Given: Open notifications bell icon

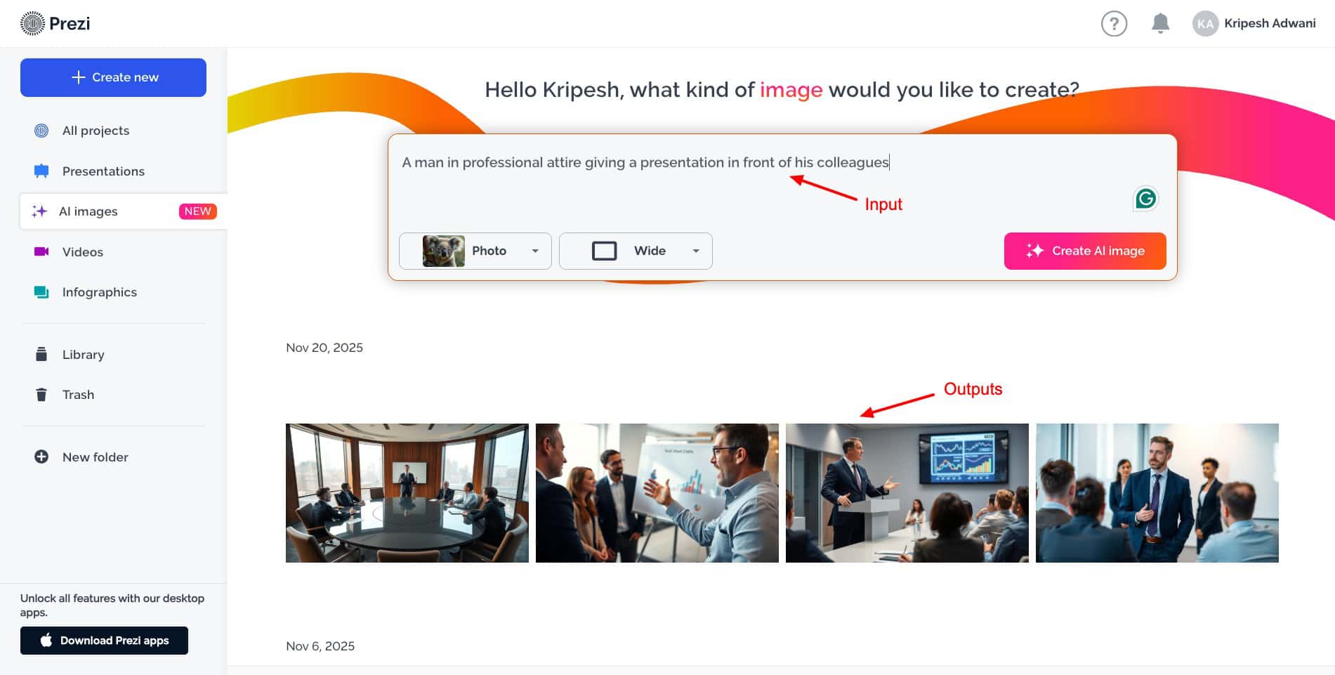Looking at the screenshot, I should tap(1160, 23).
